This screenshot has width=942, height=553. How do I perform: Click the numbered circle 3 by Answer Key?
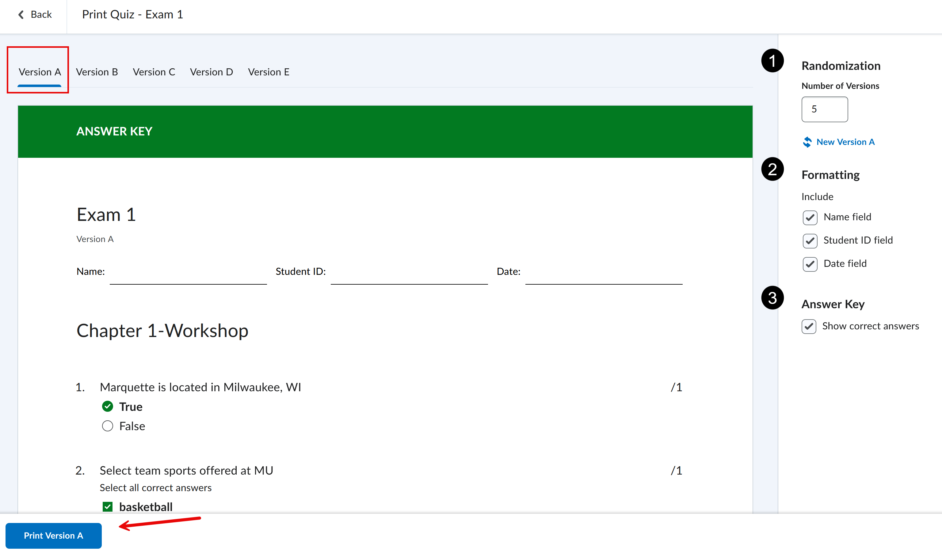click(772, 298)
